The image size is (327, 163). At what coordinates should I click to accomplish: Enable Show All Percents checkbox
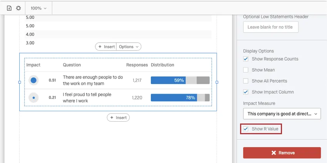pyautogui.click(x=246, y=81)
